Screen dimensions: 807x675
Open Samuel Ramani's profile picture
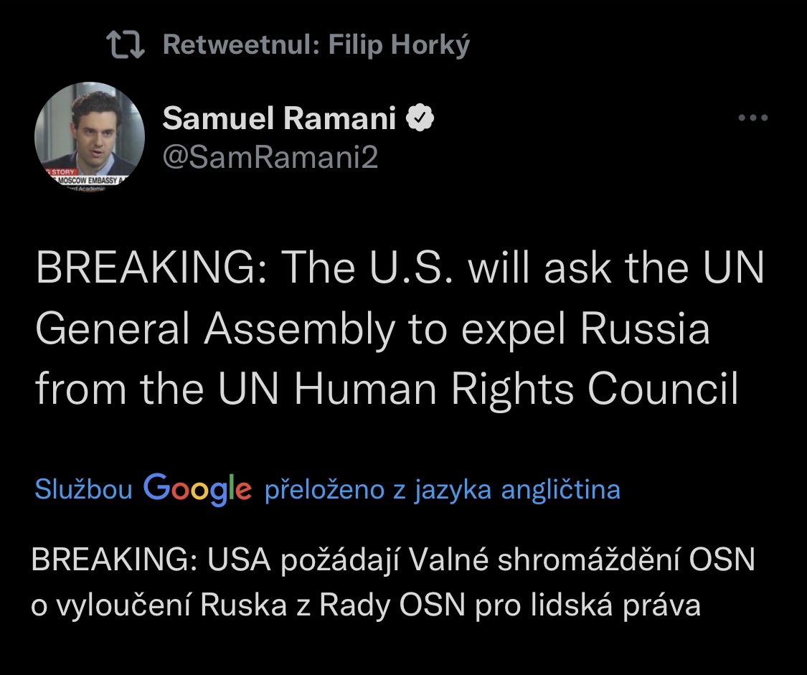click(90, 135)
